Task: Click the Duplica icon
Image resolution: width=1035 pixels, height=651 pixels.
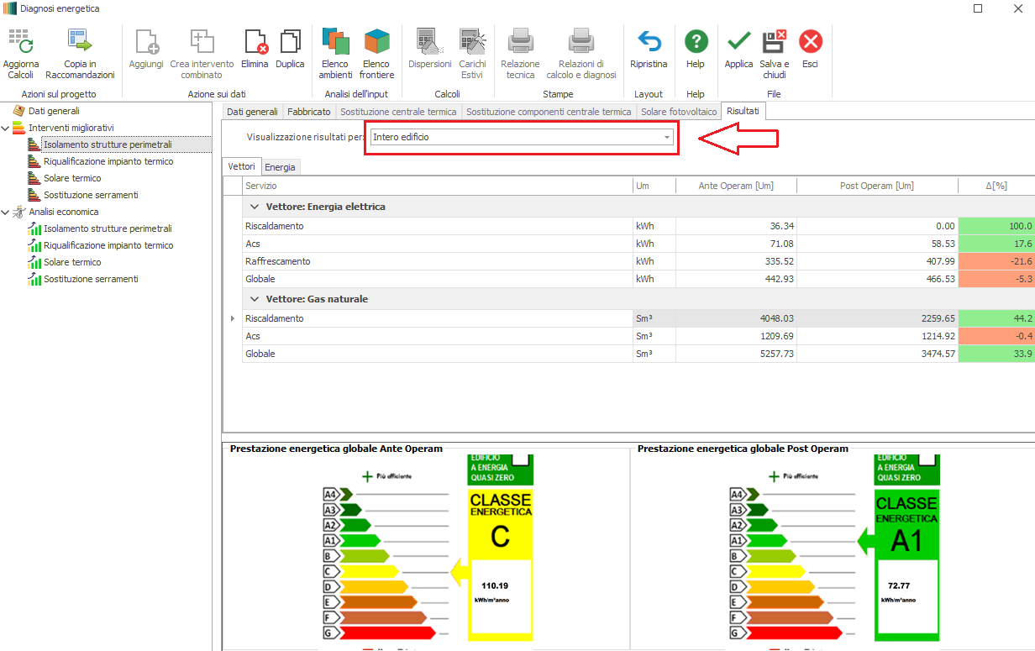Action: [290, 42]
